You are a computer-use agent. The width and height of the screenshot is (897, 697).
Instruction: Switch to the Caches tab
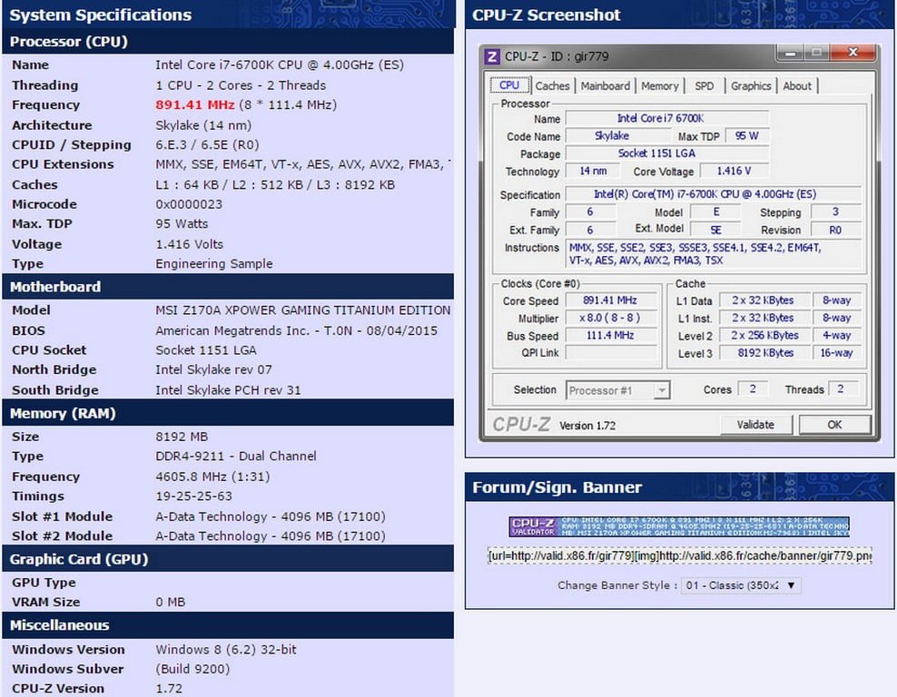(553, 84)
